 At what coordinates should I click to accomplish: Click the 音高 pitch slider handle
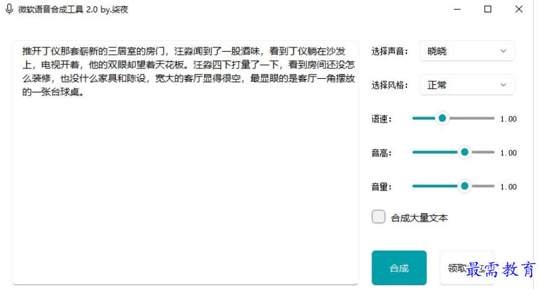pos(465,152)
